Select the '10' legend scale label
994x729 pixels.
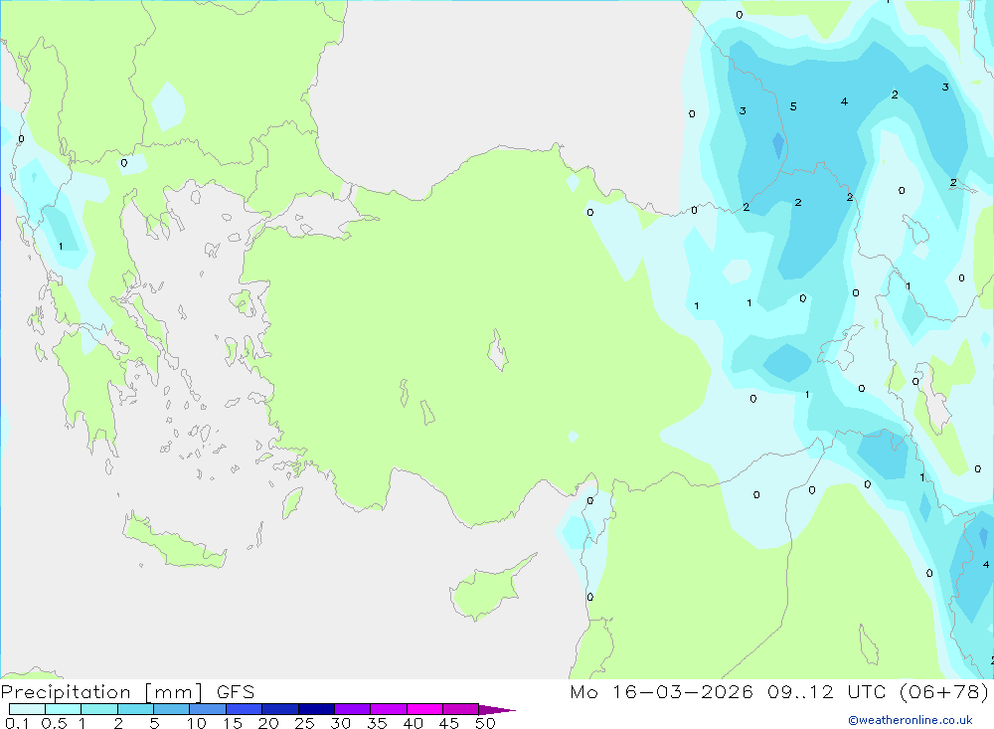click(x=197, y=723)
